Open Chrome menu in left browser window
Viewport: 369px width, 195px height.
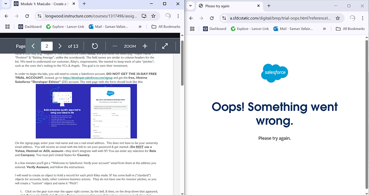(x=178, y=16)
